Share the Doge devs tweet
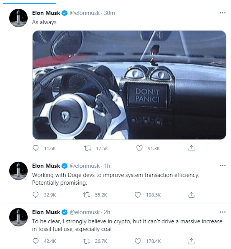The image size is (231, 249). (x=191, y=195)
